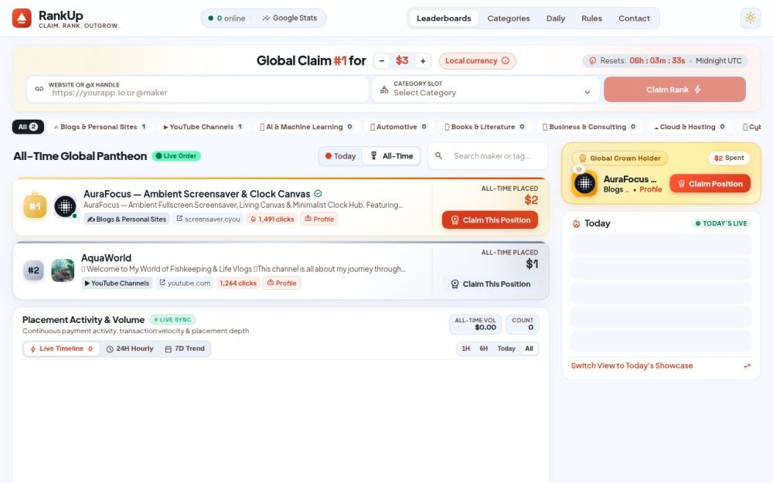Click Claim Position in Crown Holder card
The image size is (773, 483).
[710, 183]
